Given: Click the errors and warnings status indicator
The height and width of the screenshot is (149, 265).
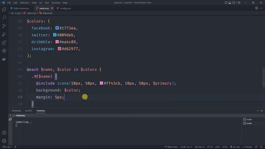Looking at the screenshot, I should click(7, 147).
